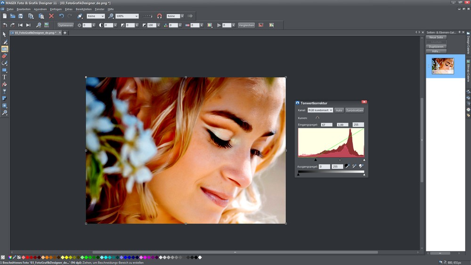Undo the last action
This screenshot has height=265, width=471.
(61, 16)
